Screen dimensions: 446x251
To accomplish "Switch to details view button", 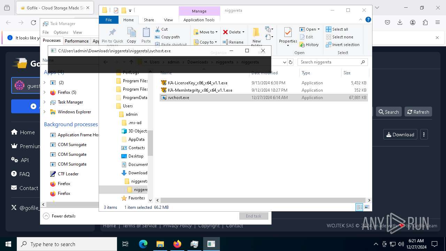I will [359, 207].
